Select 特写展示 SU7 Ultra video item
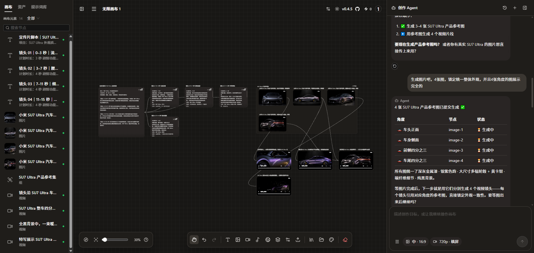 pyautogui.click(x=34, y=242)
